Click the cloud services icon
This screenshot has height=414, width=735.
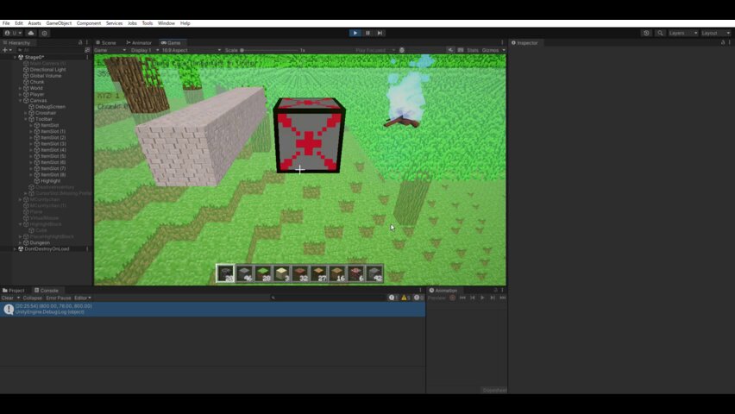pyautogui.click(x=31, y=33)
